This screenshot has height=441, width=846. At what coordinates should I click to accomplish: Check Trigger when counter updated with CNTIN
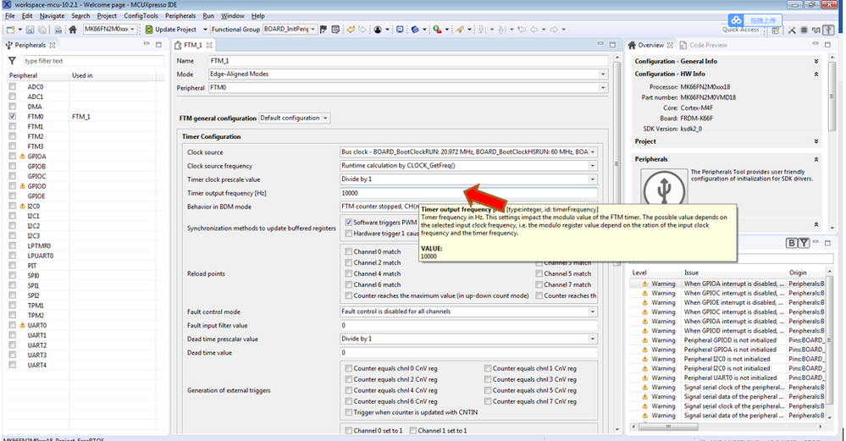tap(349, 412)
